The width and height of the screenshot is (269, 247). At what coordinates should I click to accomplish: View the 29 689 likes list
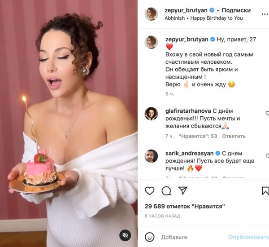click(x=185, y=206)
